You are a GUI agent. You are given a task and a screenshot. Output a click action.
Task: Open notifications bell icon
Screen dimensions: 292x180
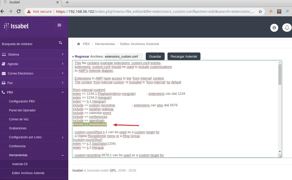[287, 28]
